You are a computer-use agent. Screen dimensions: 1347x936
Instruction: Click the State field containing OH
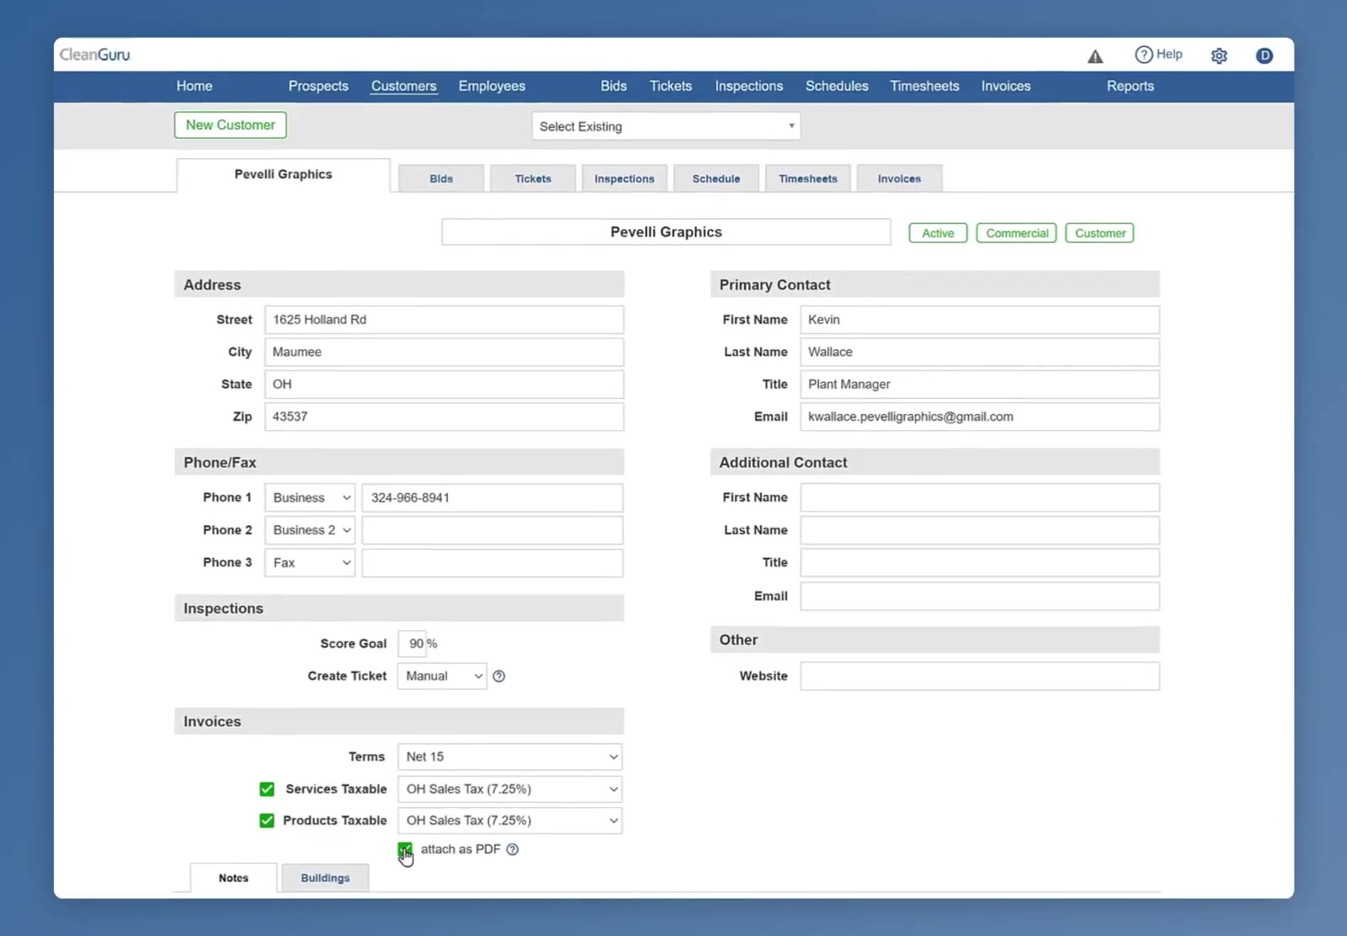click(x=444, y=385)
